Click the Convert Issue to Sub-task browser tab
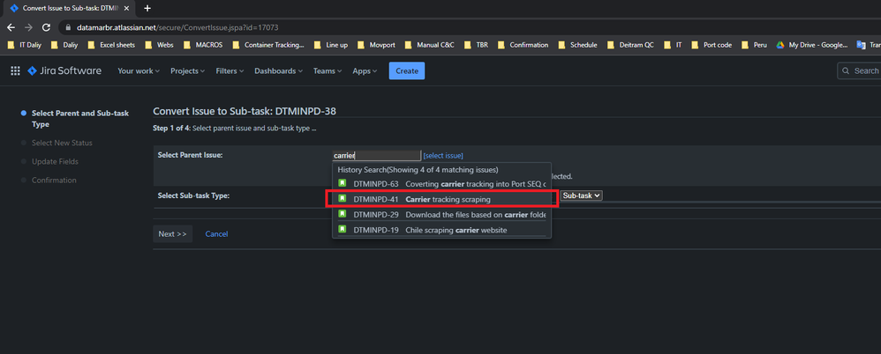The width and height of the screenshot is (881, 354). [69, 9]
